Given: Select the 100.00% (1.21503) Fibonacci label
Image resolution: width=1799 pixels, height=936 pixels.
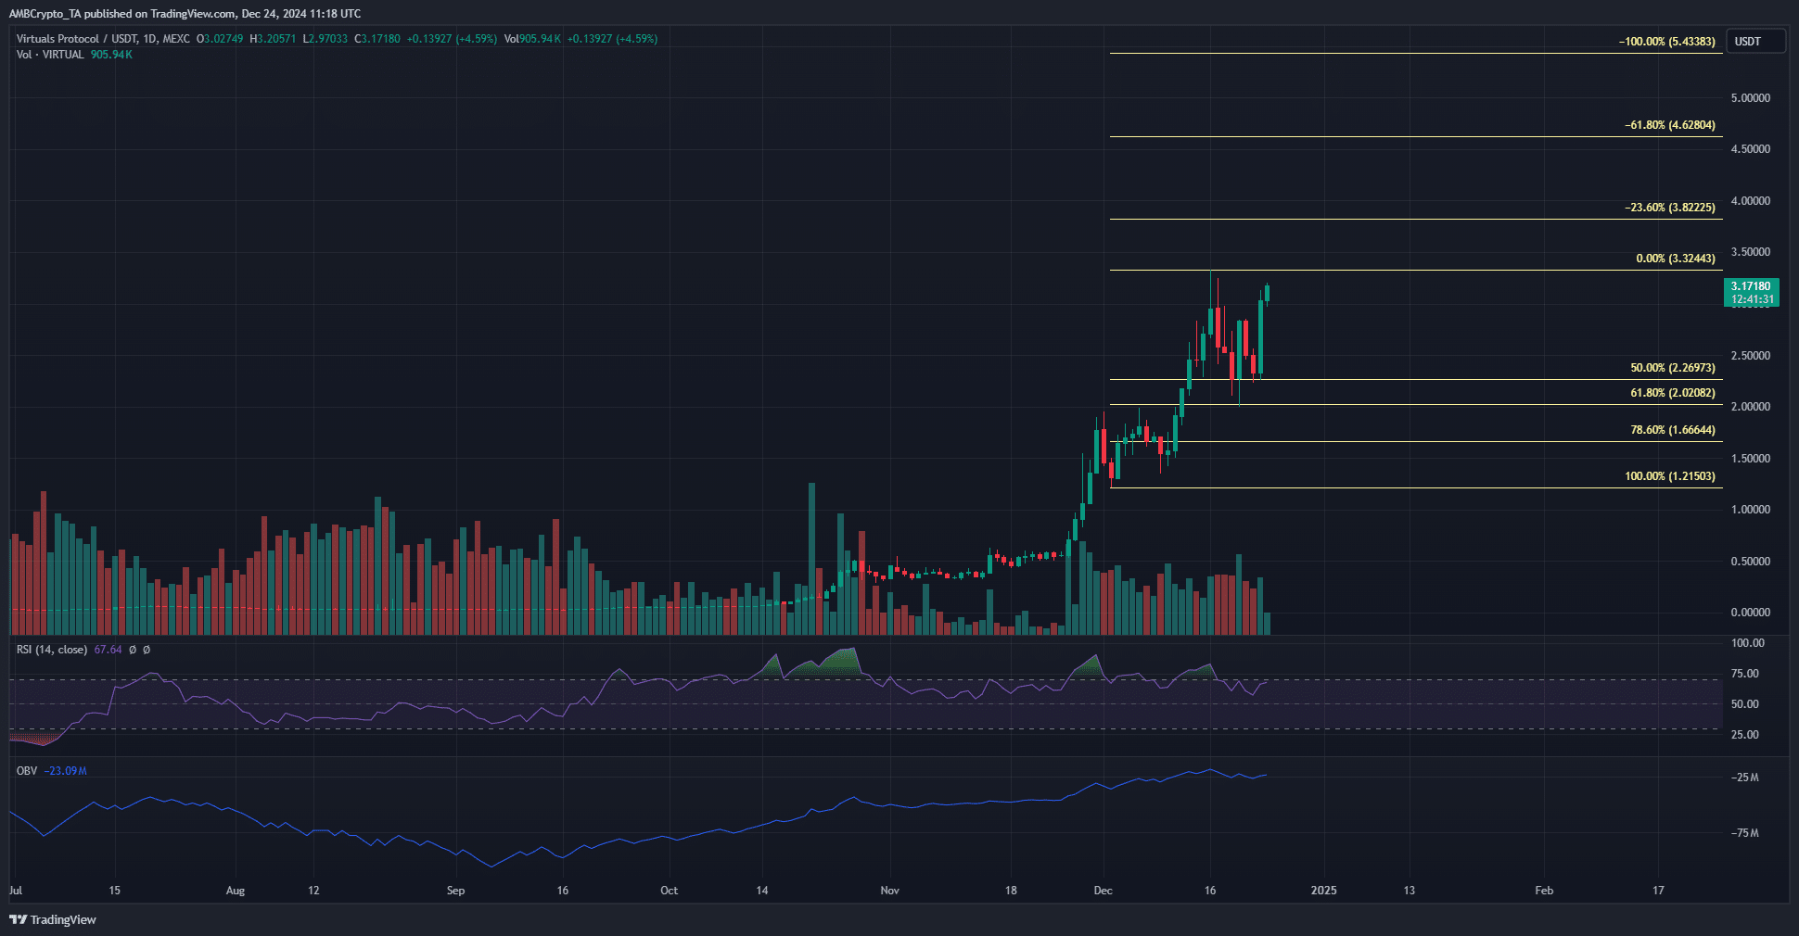Looking at the screenshot, I should coord(1670,476).
